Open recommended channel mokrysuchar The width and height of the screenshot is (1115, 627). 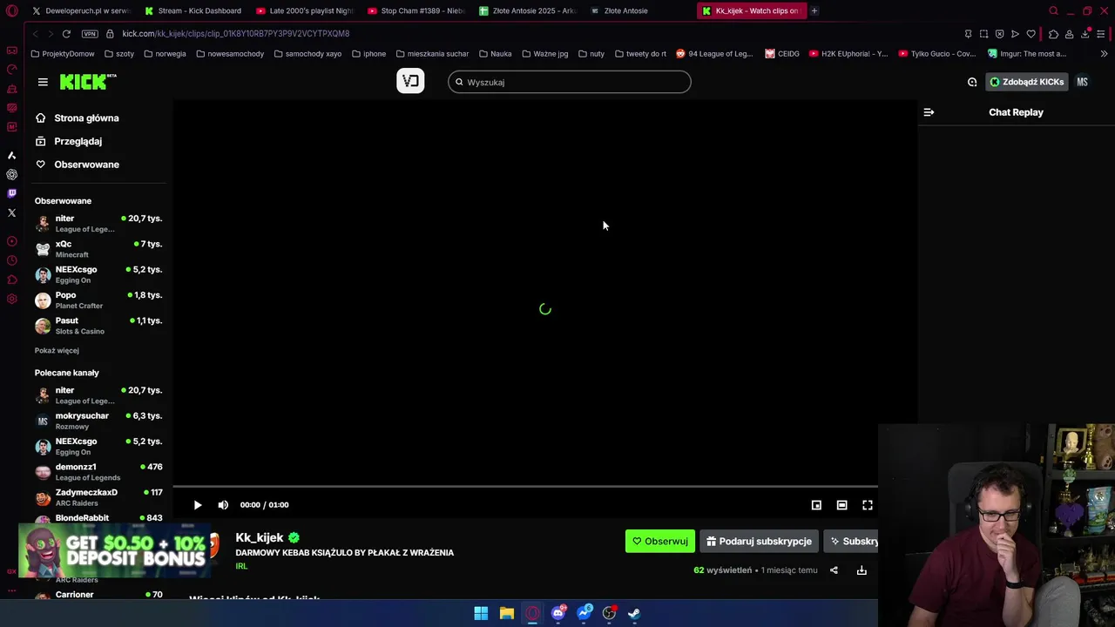point(98,421)
